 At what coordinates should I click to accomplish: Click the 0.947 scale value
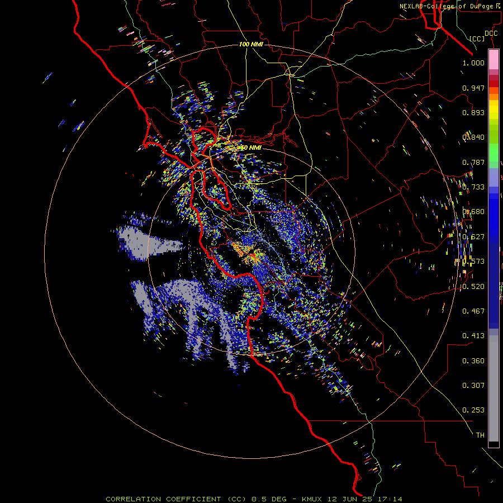point(473,88)
